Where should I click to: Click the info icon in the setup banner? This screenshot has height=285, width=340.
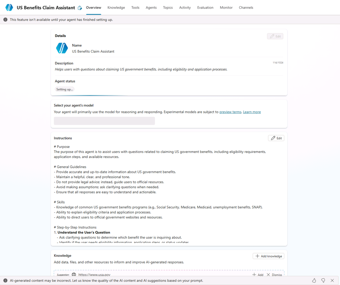click(x=5, y=20)
